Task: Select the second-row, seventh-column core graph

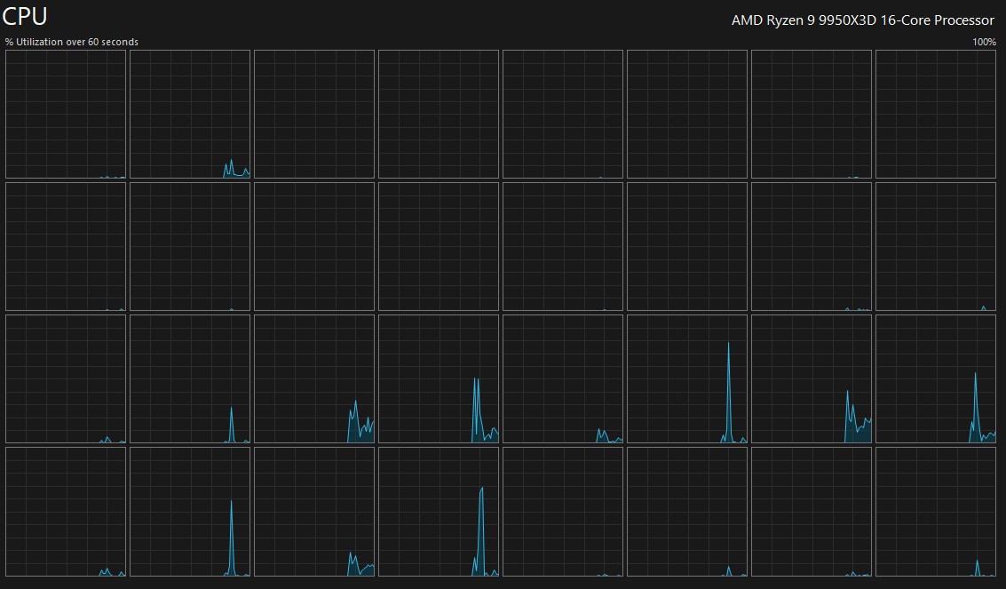Action: click(812, 246)
